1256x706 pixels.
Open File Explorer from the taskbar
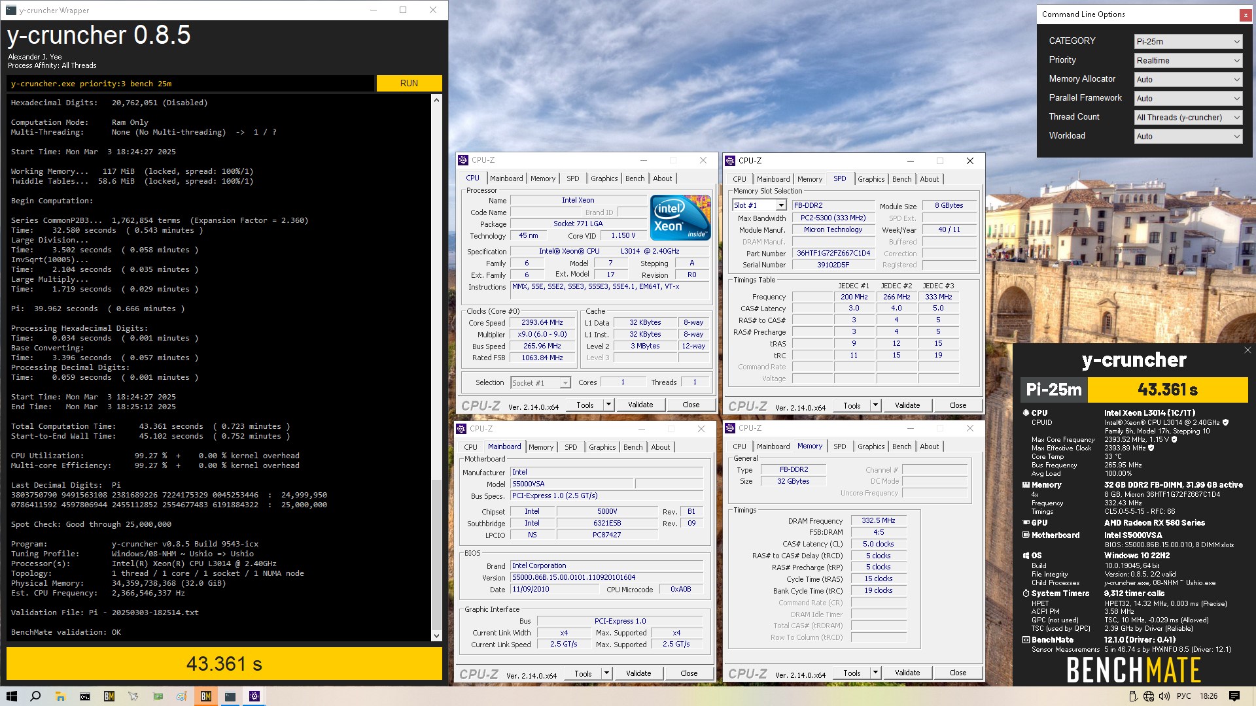(x=60, y=696)
